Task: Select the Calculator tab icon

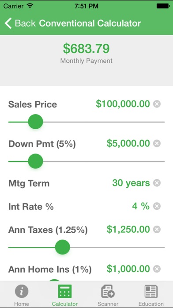Action: 65,291
